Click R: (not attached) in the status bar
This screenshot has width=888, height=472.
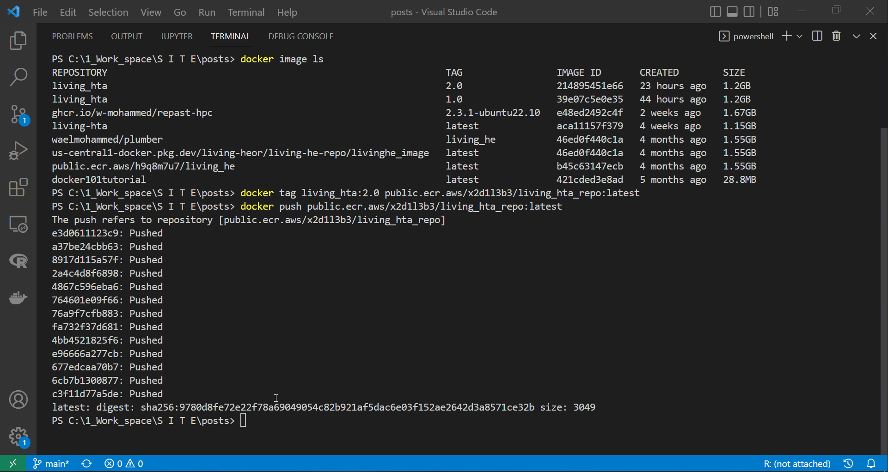pyautogui.click(x=796, y=463)
